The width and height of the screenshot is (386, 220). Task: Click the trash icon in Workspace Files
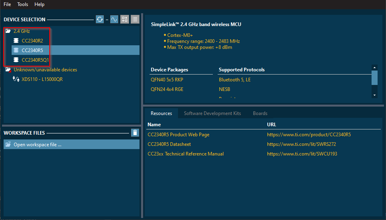[x=135, y=133]
